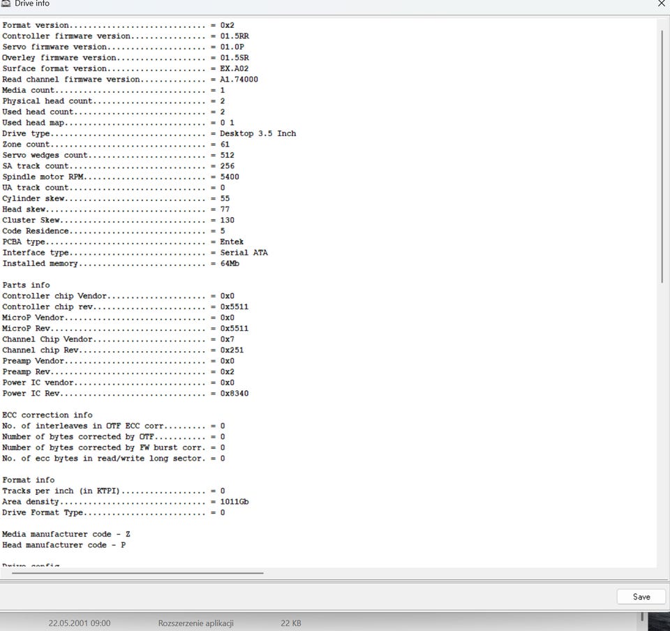Image resolution: width=670 pixels, height=631 pixels.
Task: Click the Parts info heading
Action: (26, 285)
